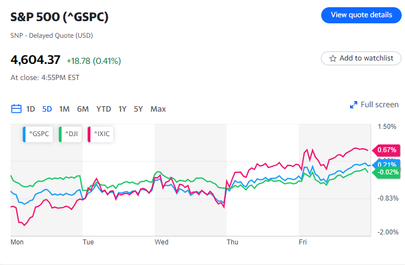405x265 pixels.
Task: Select the 1Y time range
Action: coord(122,109)
